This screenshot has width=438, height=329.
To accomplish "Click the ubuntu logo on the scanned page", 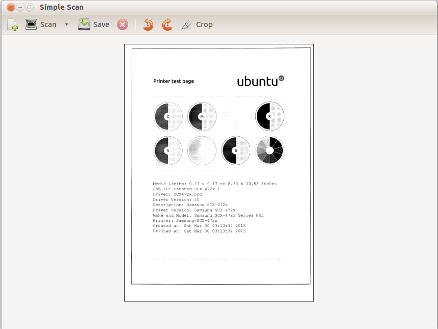I will click(x=260, y=81).
